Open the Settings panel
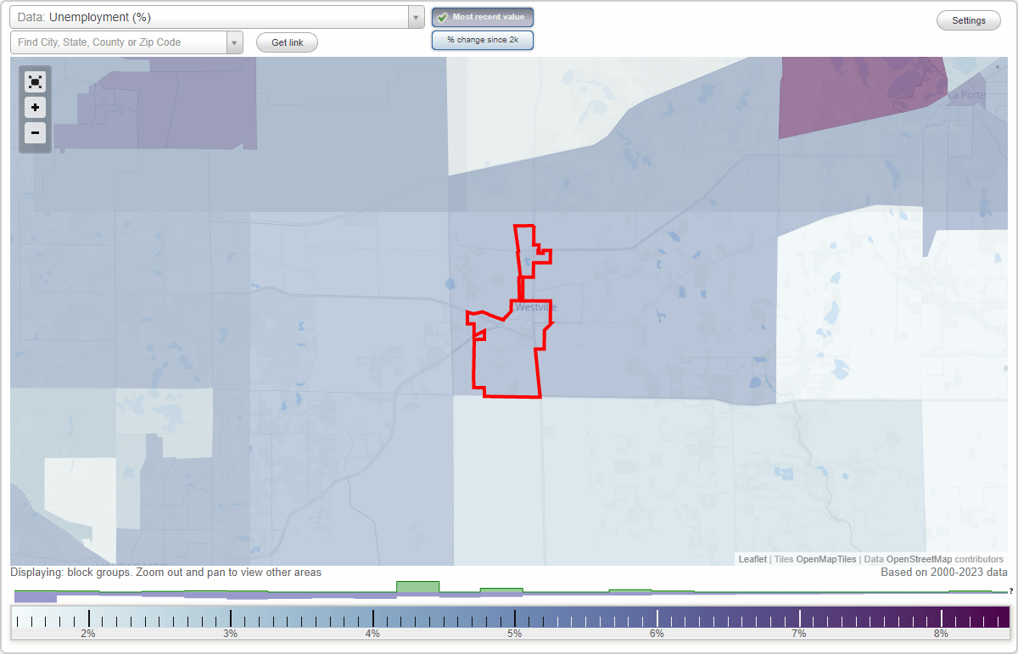Image resolution: width=1018 pixels, height=654 pixels. pyautogui.click(x=968, y=20)
